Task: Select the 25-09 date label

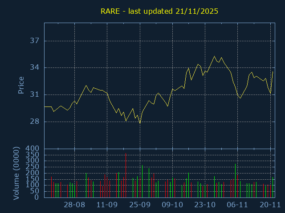Action: tap(140, 205)
